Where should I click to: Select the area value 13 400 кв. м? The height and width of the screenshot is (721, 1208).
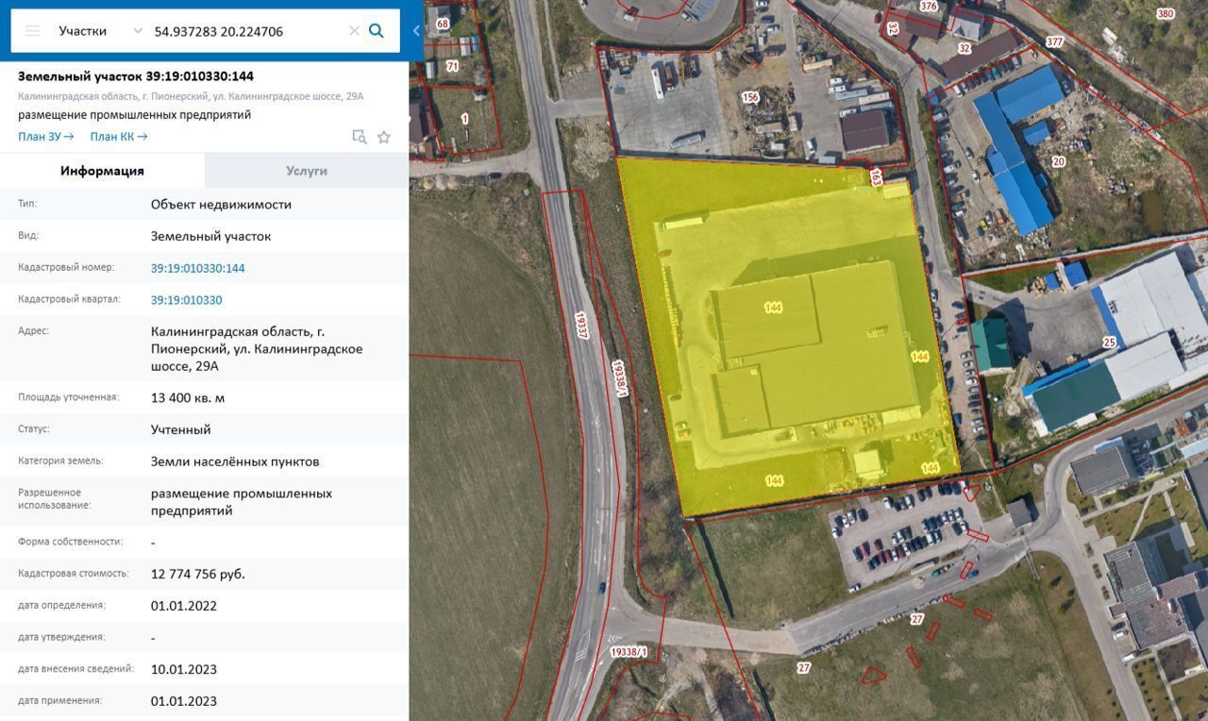[188, 398]
